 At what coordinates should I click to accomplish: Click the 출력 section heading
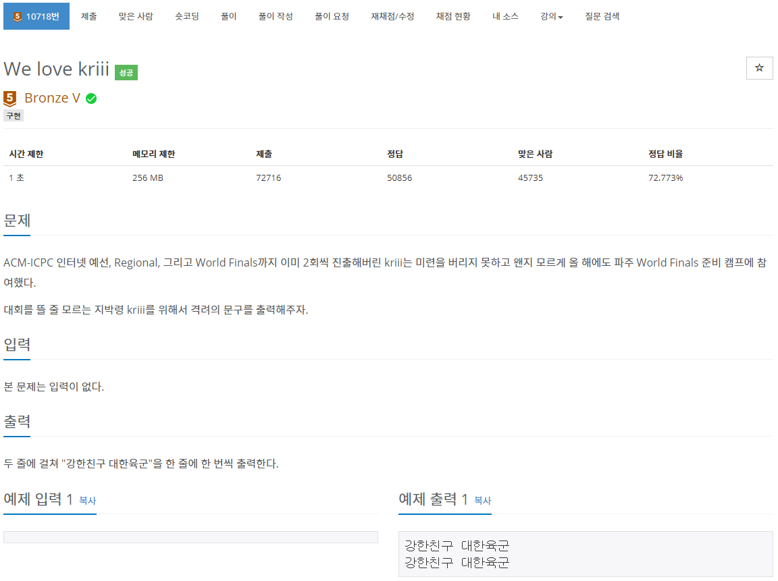pos(17,421)
